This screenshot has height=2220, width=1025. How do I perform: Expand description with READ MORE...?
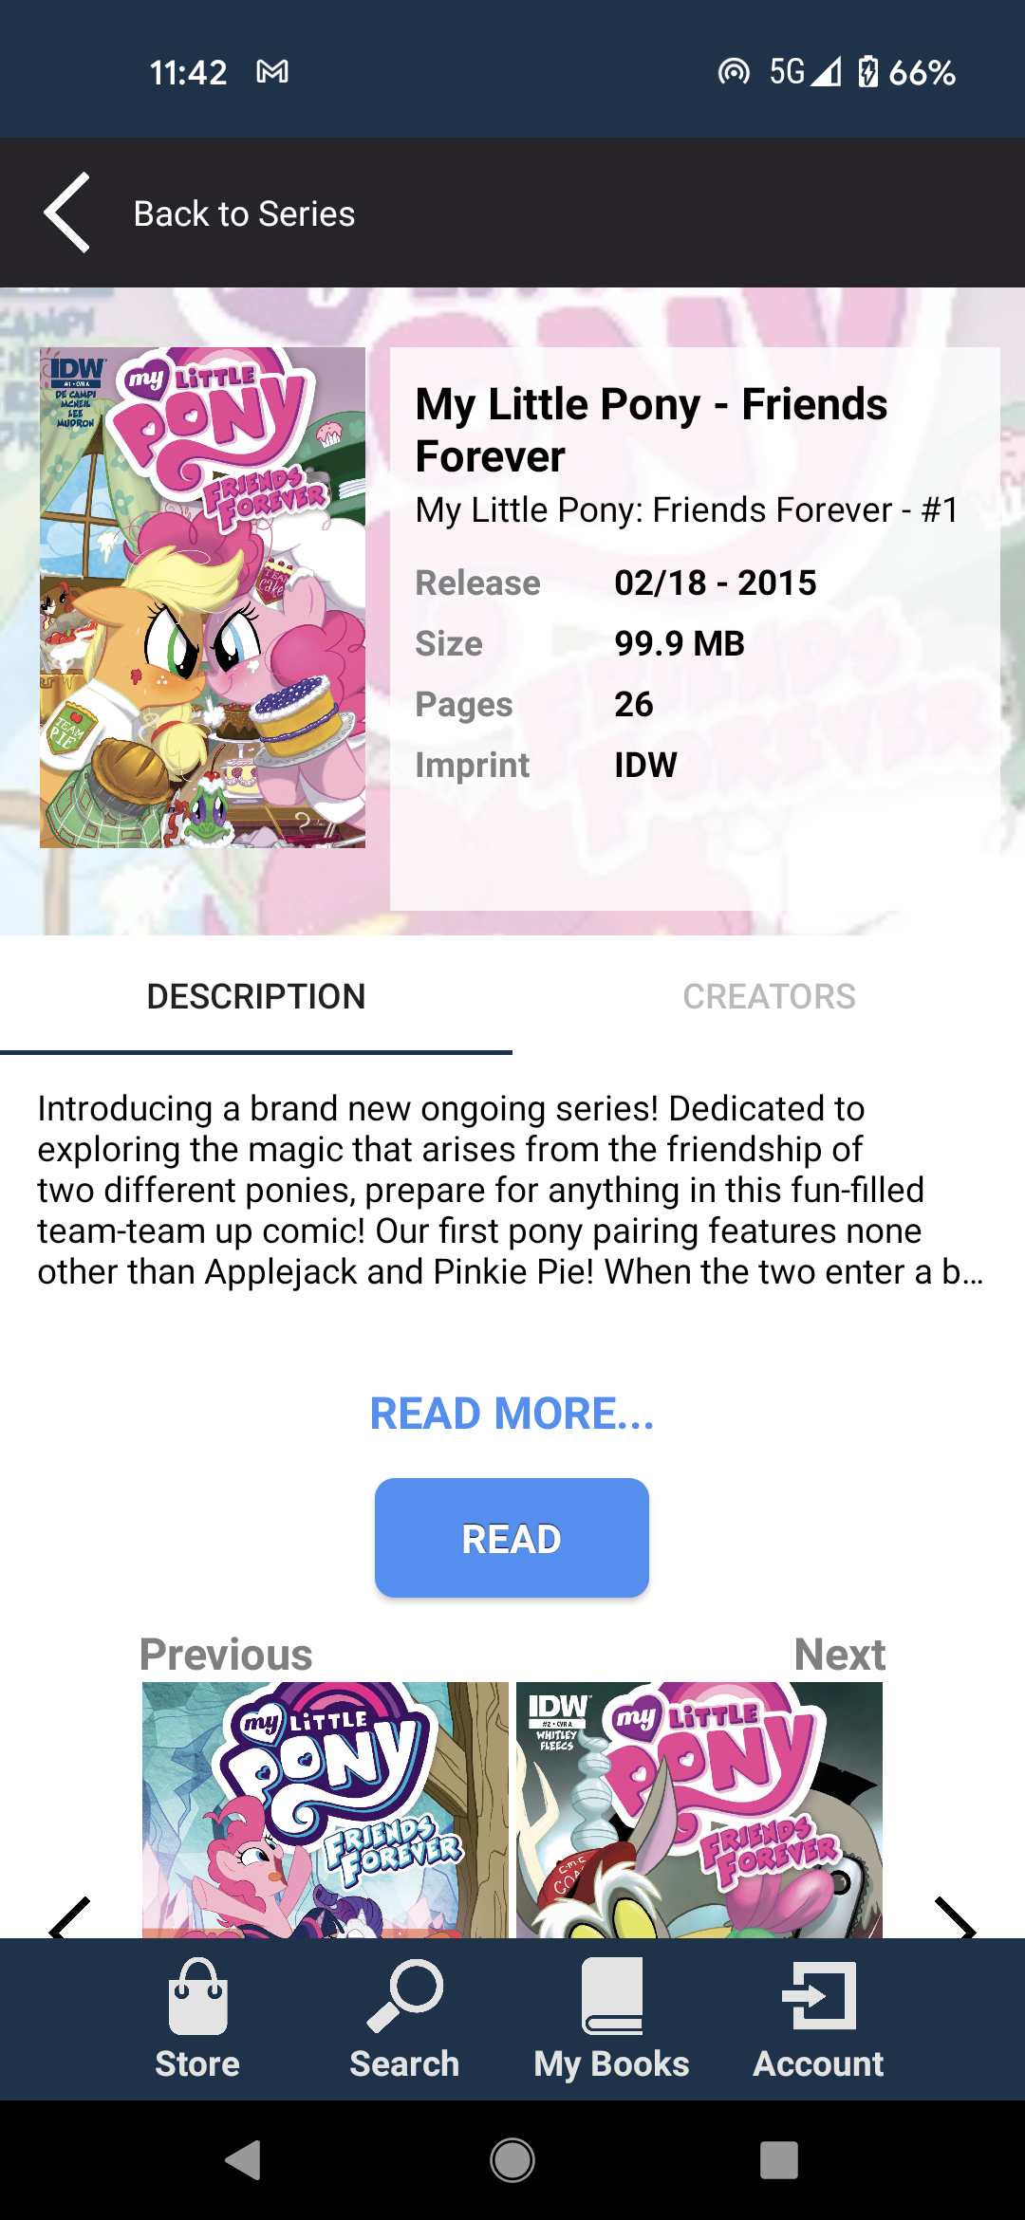(x=512, y=1414)
